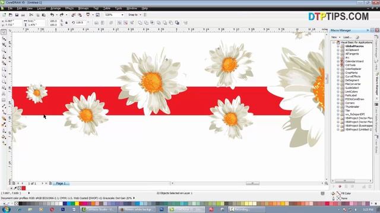Click the rotation angle input field
380x213 pixels.
81,22
